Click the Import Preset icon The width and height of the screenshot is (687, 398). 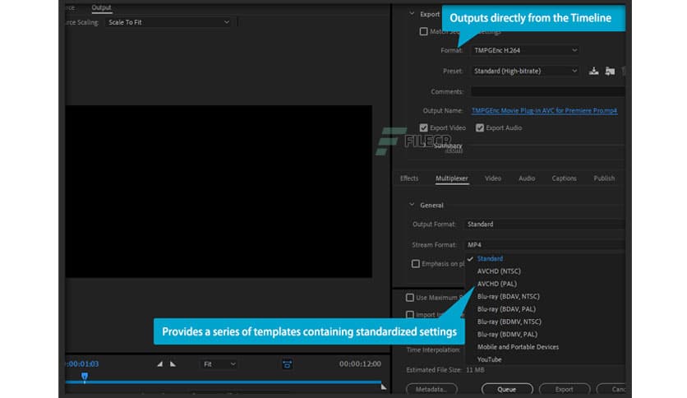(610, 71)
